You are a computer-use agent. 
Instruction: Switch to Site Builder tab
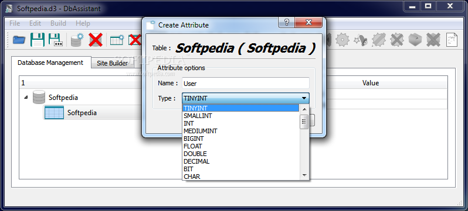click(x=112, y=63)
